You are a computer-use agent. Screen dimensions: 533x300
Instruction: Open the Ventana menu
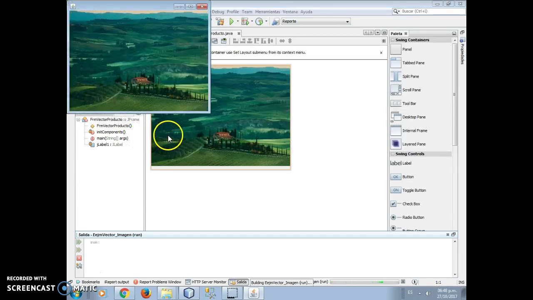[x=290, y=12]
